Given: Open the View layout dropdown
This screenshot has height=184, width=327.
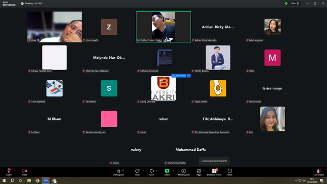Looking at the screenshot, I should point(295,4).
